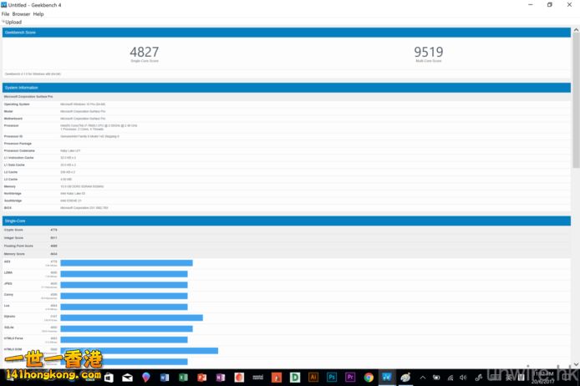The height and width of the screenshot is (386, 580).
Task: Click the Geekbench 4 title bar icon
Action: point(4,5)
